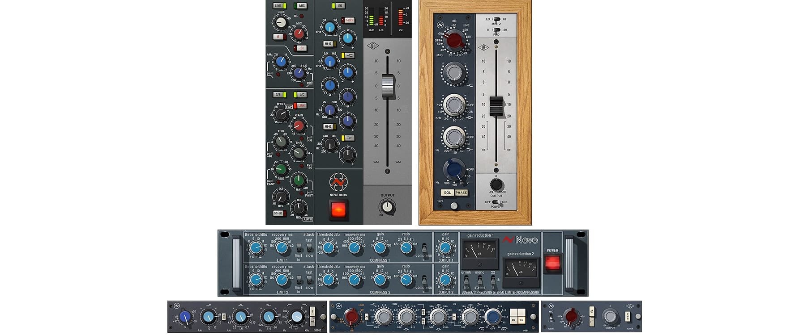
Task: Toggle the P-DYN button on Neve 88RS
Action: point(348,20)
